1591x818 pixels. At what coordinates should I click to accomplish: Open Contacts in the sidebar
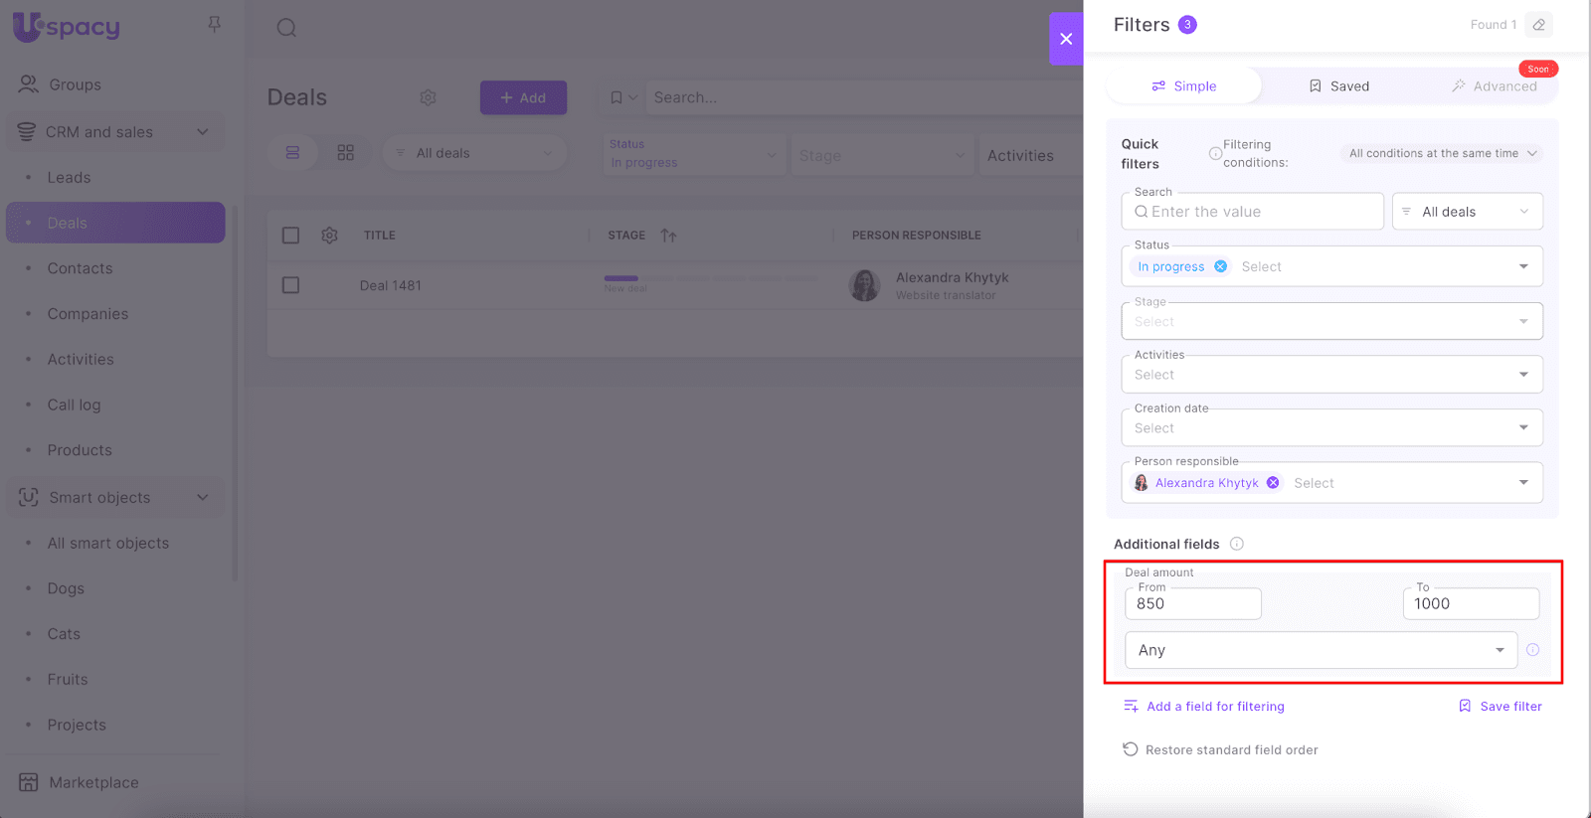(80, 268)
